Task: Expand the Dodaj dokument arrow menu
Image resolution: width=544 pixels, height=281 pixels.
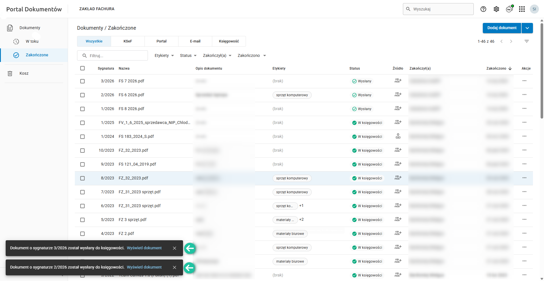Action: click(x=527, y=28)
